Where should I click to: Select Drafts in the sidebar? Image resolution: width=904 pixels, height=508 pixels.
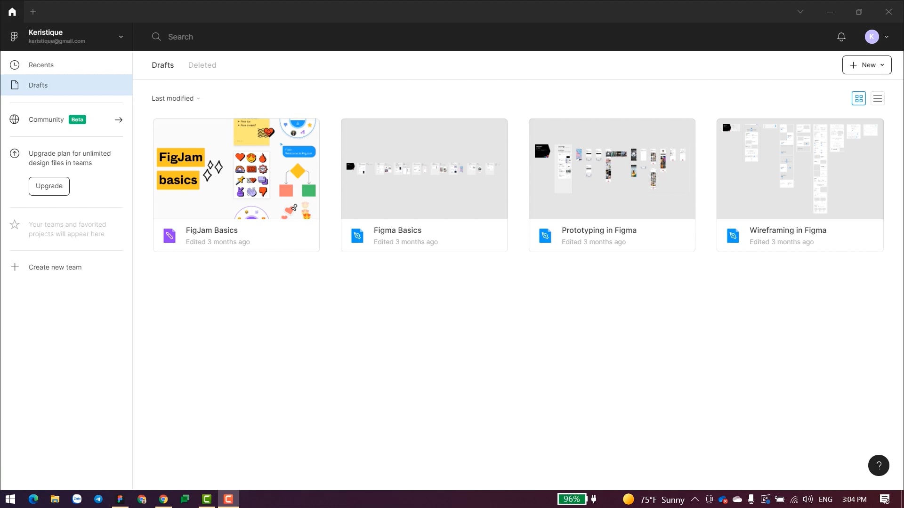tap(38, 85)
